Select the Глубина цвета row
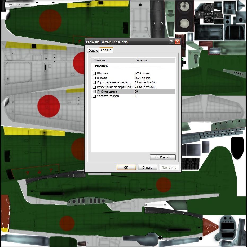Screen dimensions: 247x247 click(133, 91)
